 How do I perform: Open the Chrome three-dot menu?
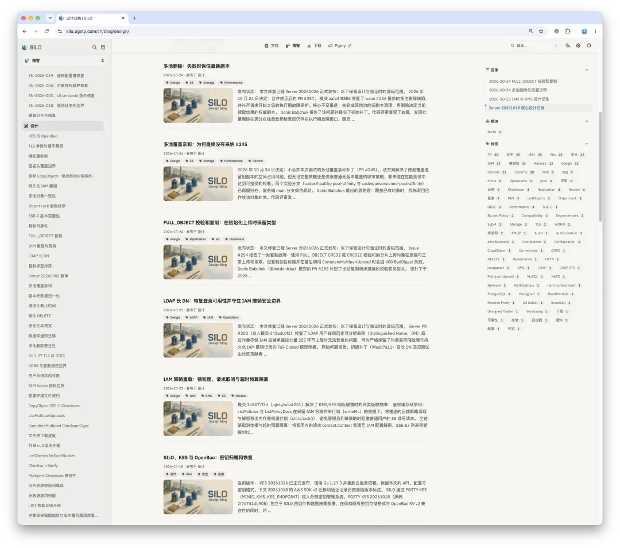point(595,31)
